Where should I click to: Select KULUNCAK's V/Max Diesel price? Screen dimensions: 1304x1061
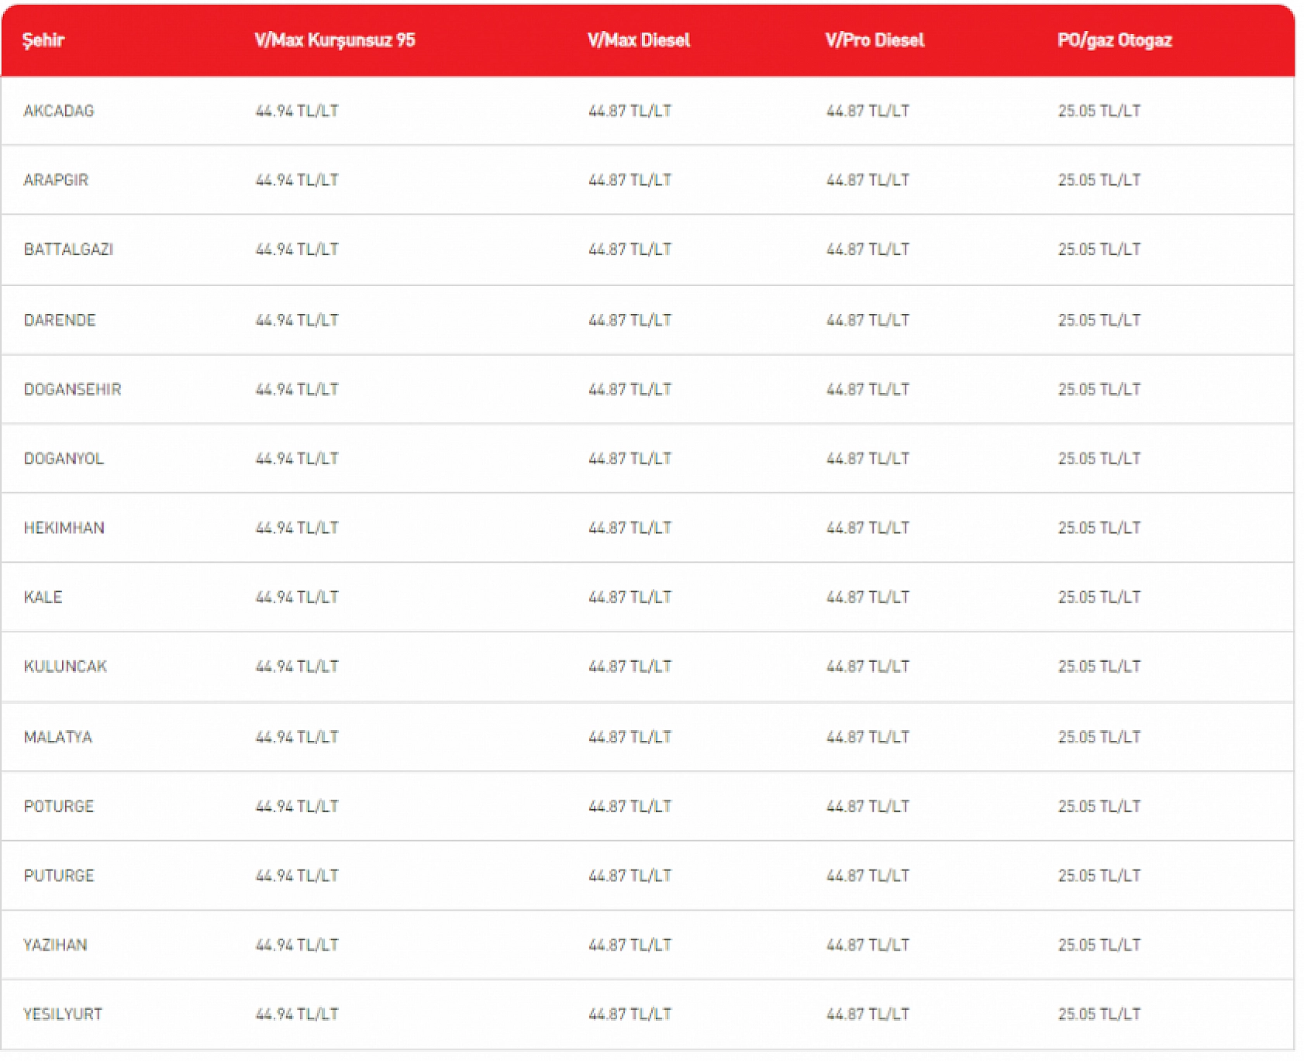[630, 667]
